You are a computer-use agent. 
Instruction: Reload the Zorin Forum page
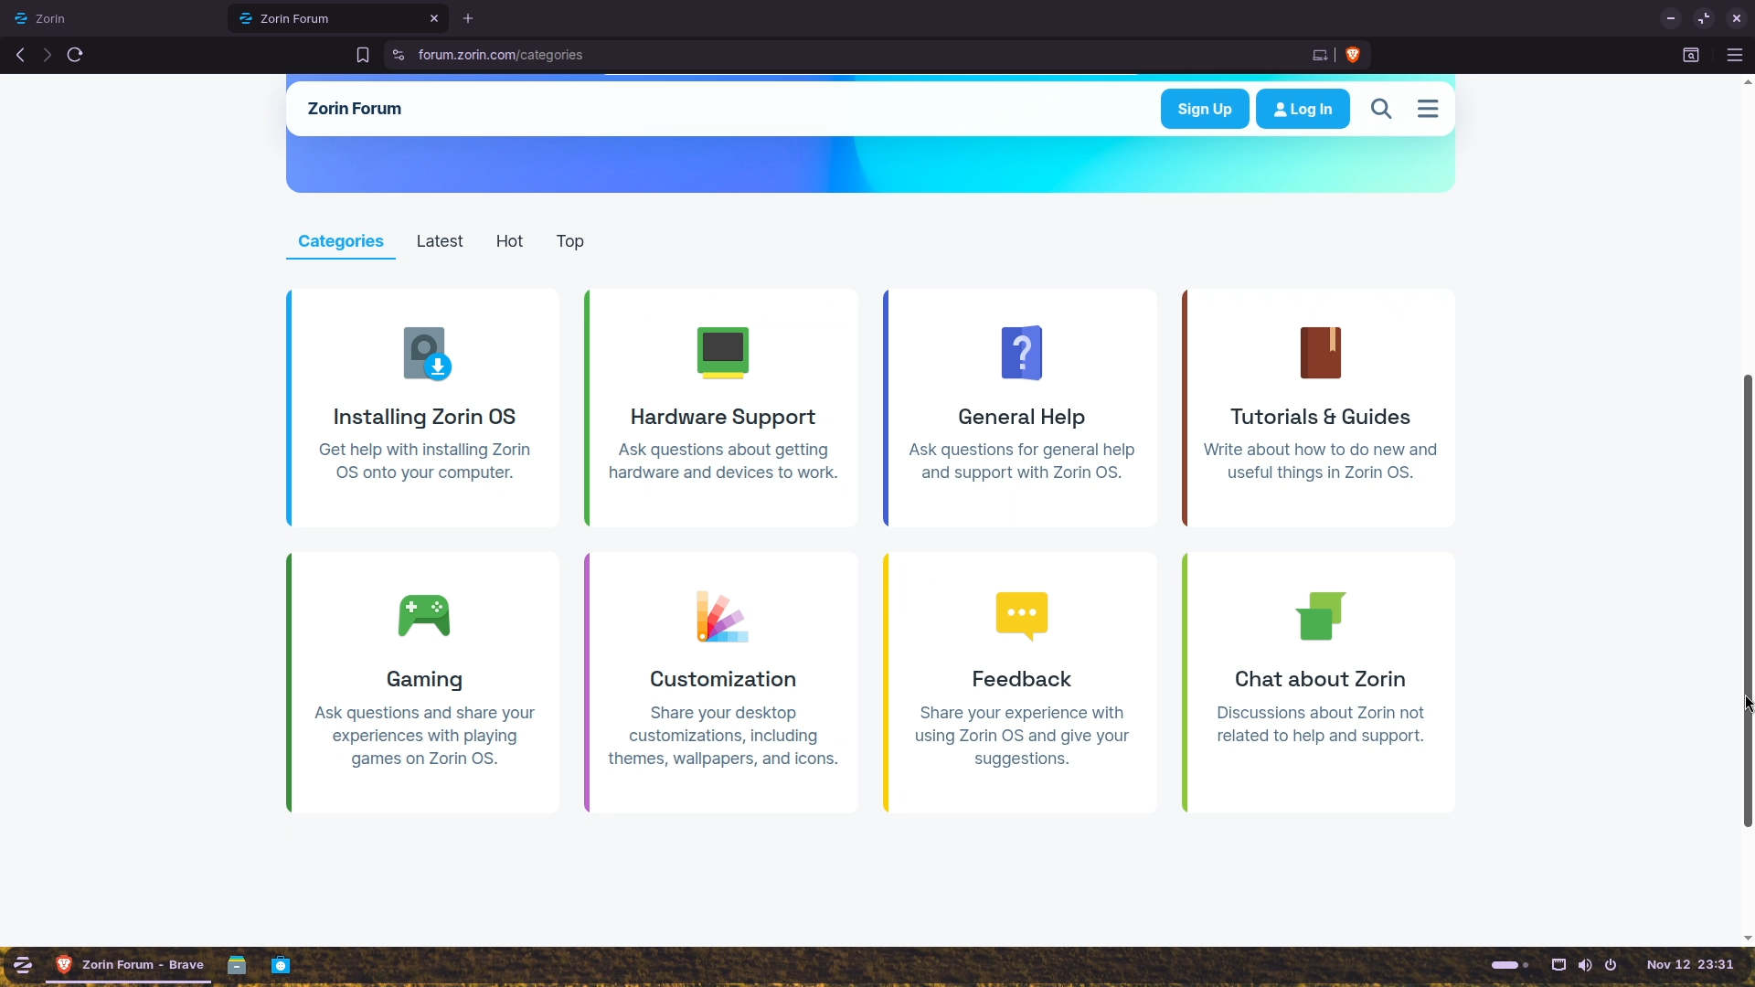tap(74, 55)
